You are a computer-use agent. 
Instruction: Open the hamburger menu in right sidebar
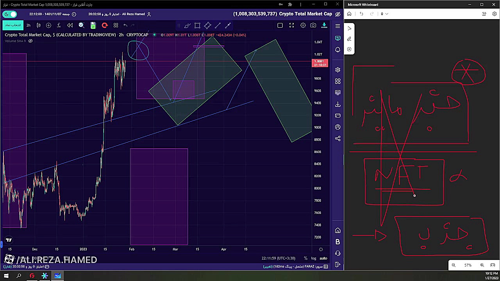click(337, 26)
